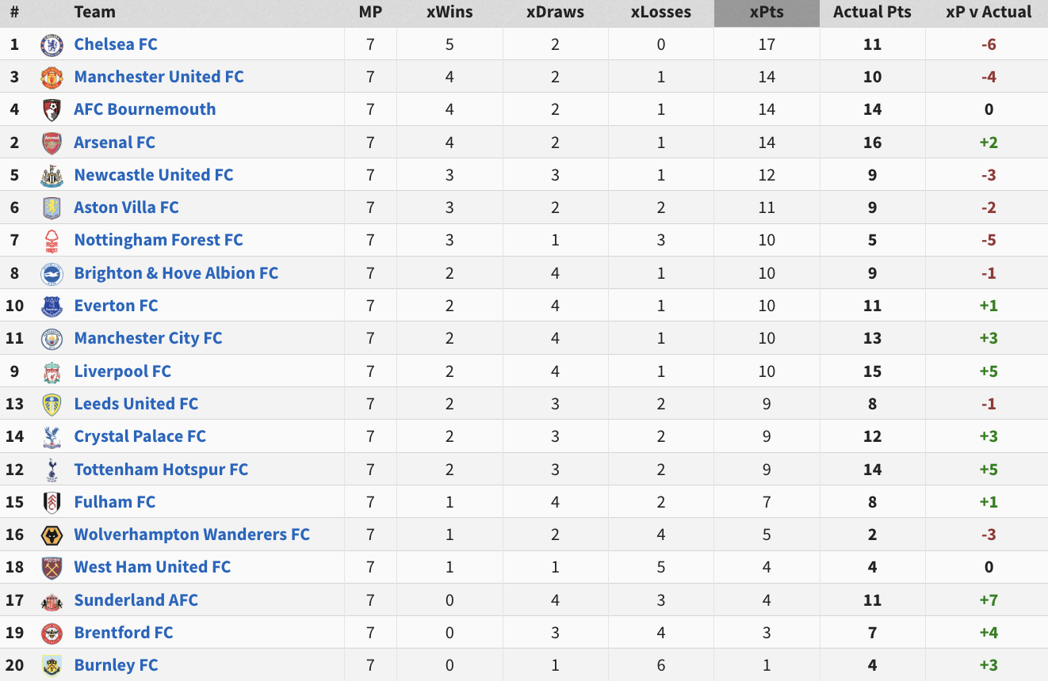Sort by Actual Pts column header
Screen dimensions: 1048x681
[872, 13]
